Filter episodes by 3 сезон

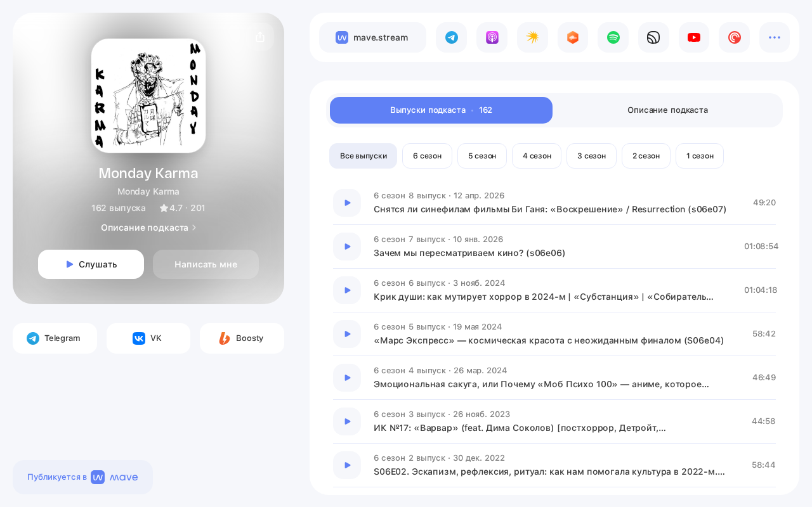pos(591,156)
